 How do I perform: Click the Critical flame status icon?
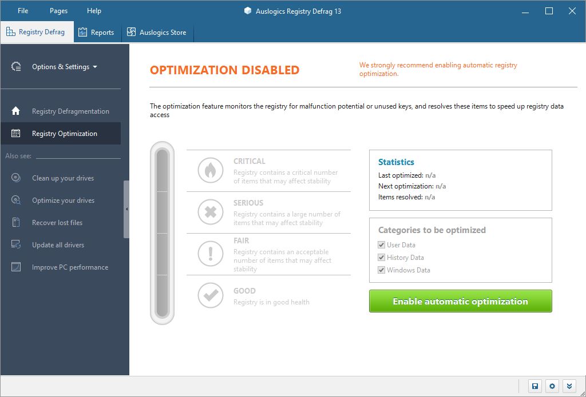(211, 171)
